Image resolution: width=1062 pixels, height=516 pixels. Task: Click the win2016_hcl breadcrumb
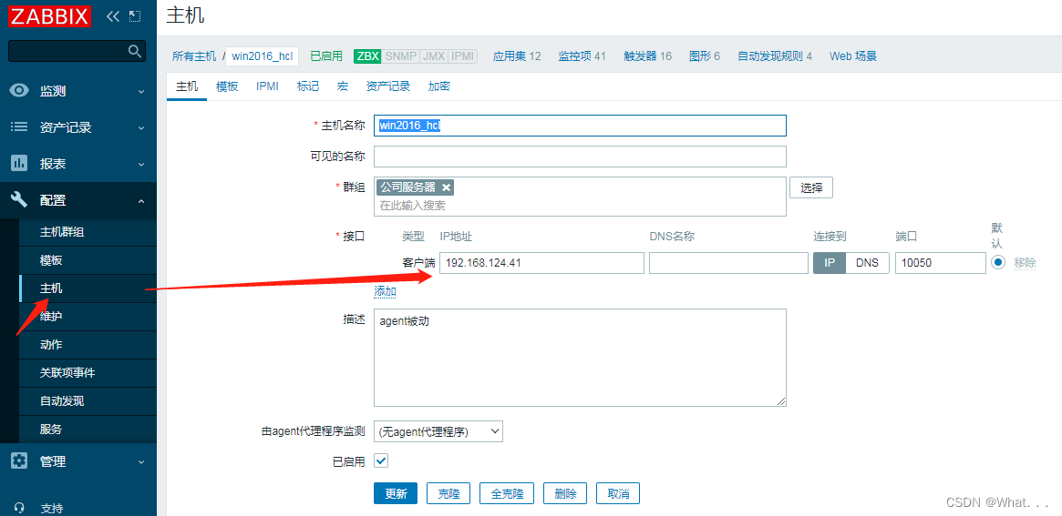tap(263, 56)
